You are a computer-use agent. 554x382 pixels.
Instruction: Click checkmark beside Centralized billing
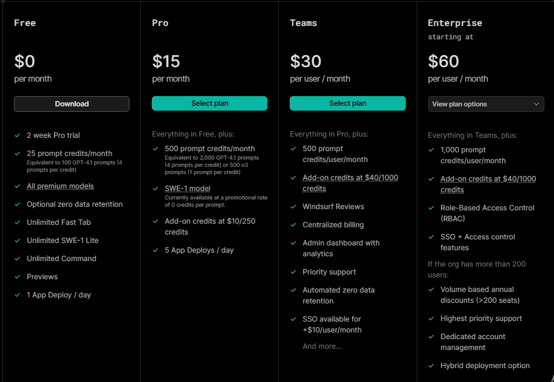[x=293, y=225]
